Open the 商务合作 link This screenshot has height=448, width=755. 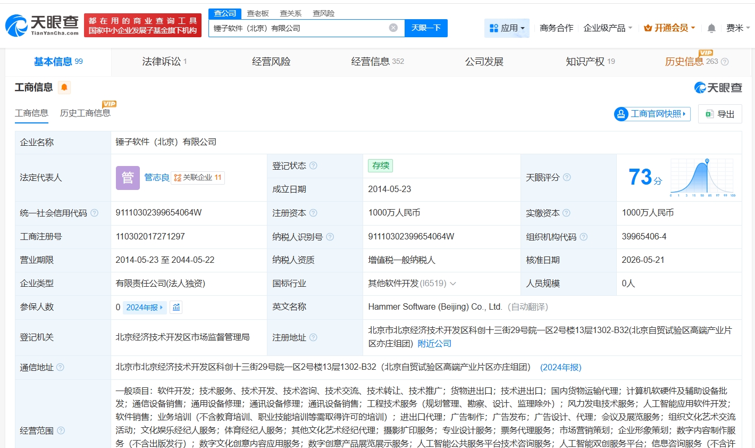[556, 28]
